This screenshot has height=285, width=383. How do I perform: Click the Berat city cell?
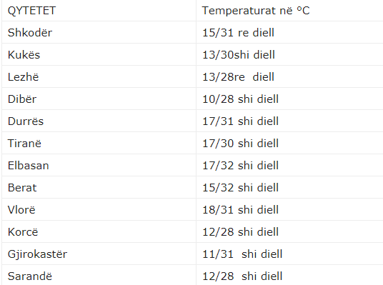[x=22, y=188]
